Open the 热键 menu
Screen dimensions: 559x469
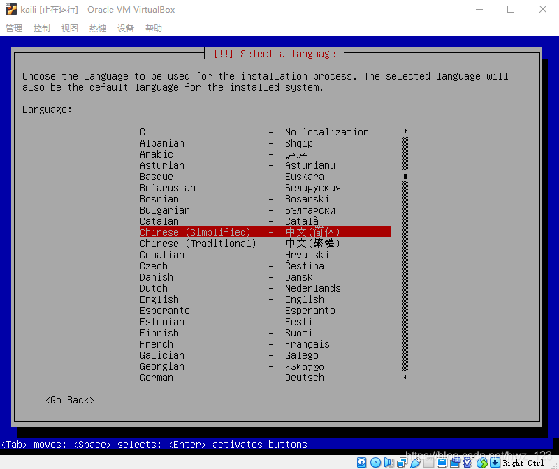point(98,28)
